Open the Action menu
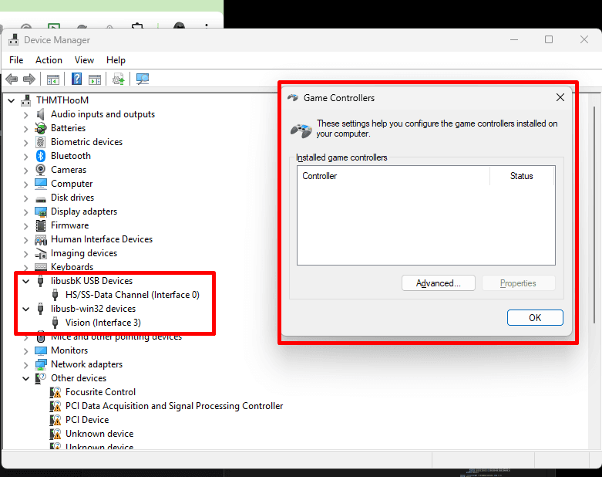 [49, 60]
